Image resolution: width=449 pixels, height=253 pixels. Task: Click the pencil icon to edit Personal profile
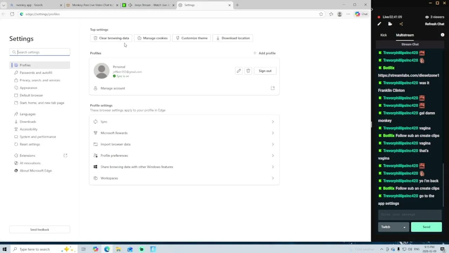[x=239, y=71]
